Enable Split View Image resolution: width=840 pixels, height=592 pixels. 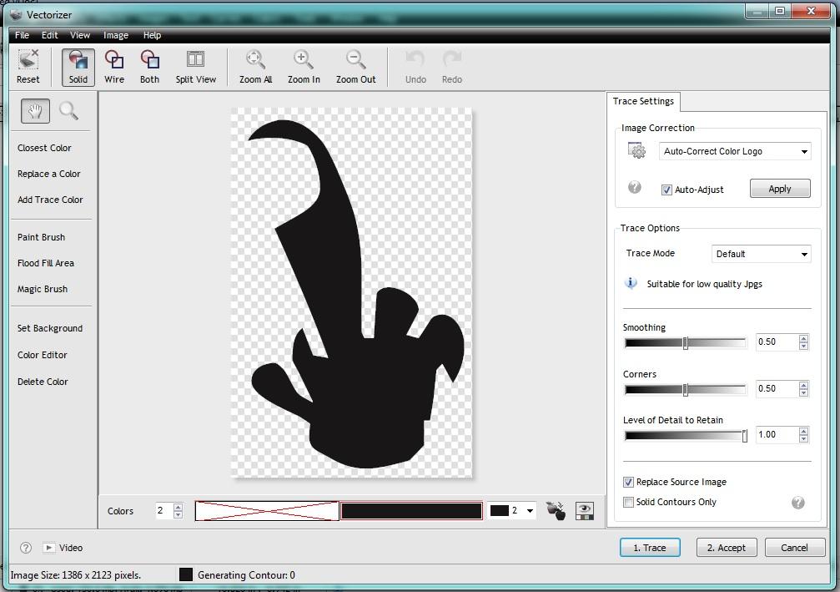[195, 67]
